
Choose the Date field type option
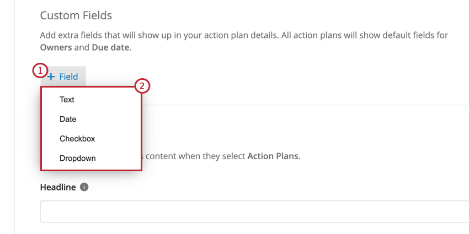(x=68, y=119)
